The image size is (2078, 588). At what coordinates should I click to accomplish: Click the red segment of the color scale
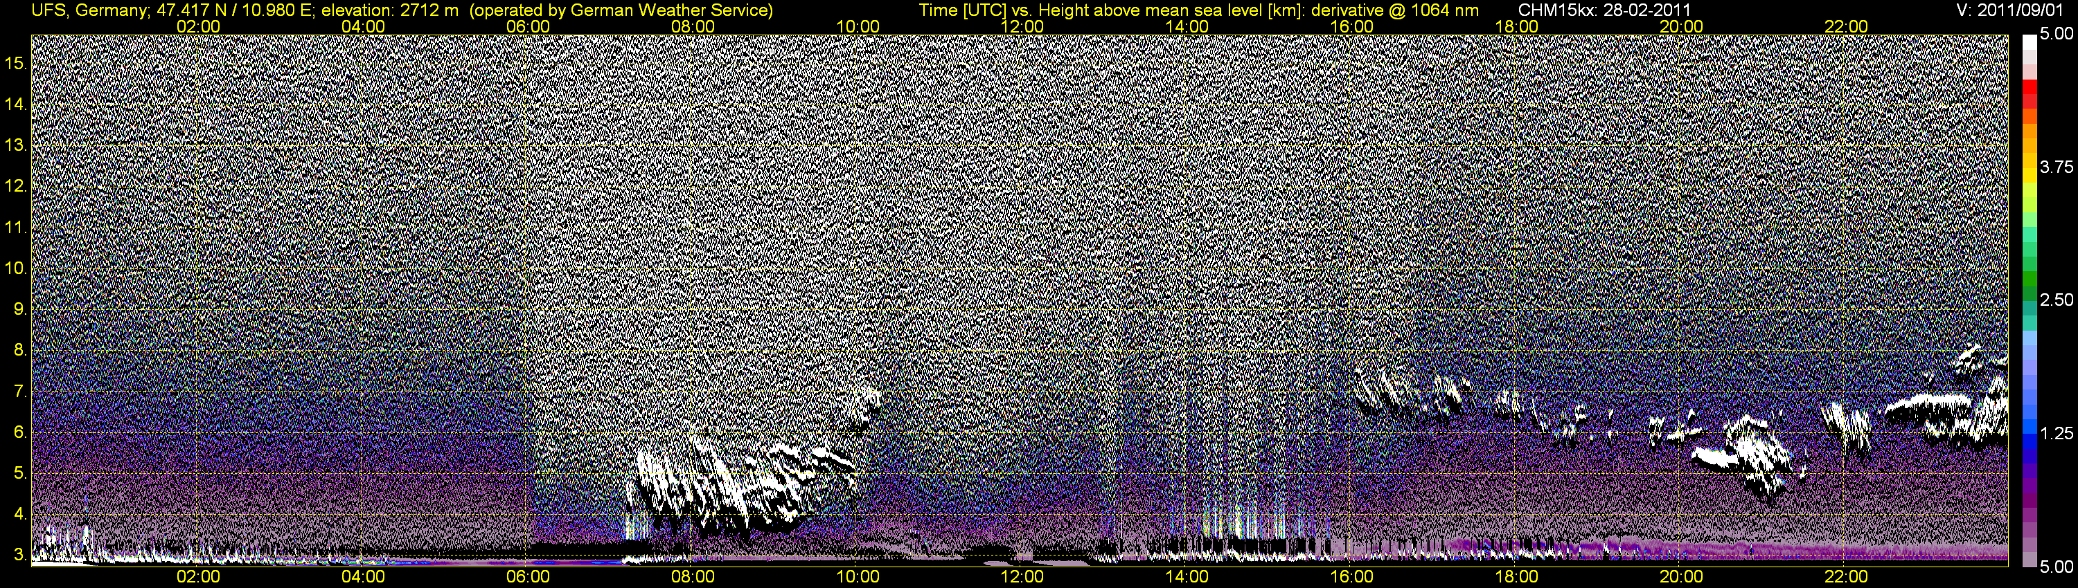click(x=2030, y=86)
